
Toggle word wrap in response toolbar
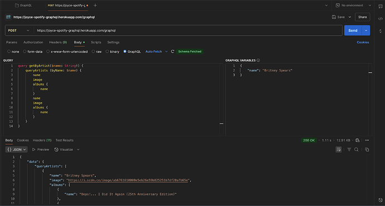[x=339, y=149]
